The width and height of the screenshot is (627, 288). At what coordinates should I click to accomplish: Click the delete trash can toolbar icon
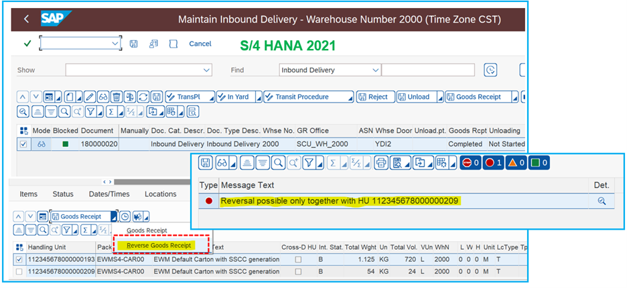click(117, 97)
